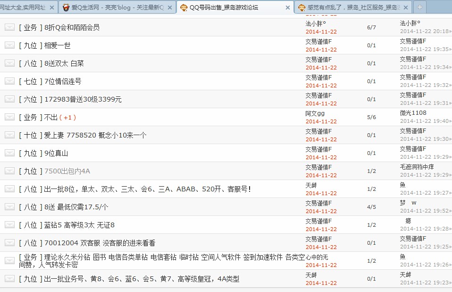The image size is (452, 292).
Task: Open thread 爱上妻 7758520 概念小10来一个
Action: pos(95,135)
